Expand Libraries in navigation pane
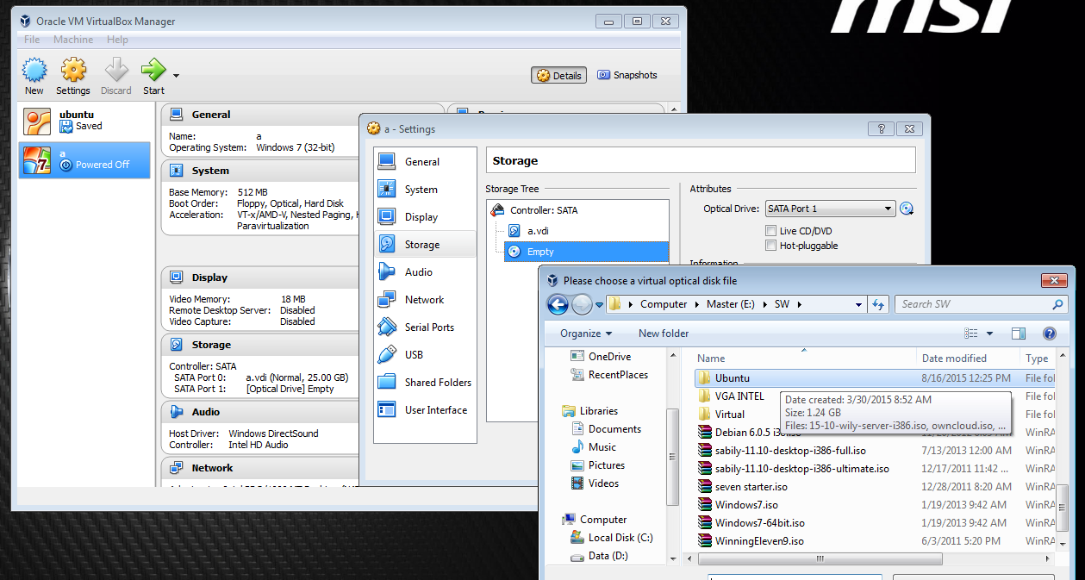Image resolution: width=1085 pixels, height=580 pixels. [x=598, y=411]
